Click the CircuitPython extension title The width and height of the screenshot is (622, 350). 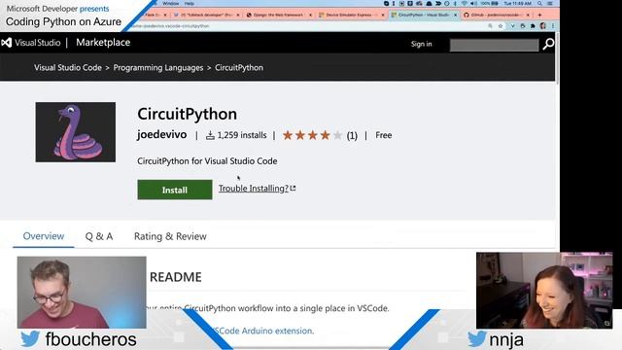(x=188, y=114)
